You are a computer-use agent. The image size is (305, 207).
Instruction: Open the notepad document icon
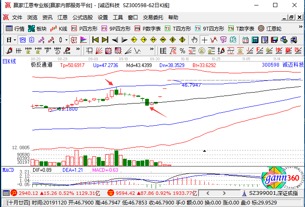(265, 40)
